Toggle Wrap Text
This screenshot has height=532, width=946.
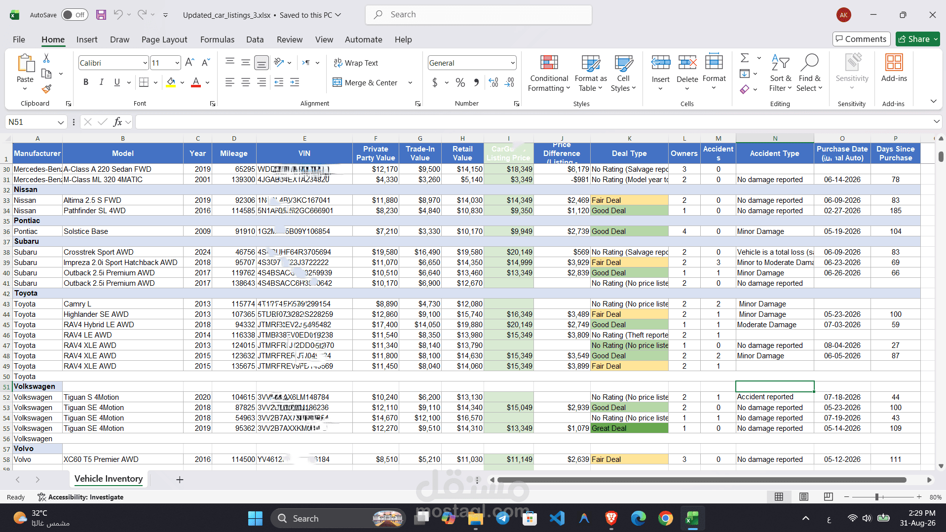[x=356, y=63]
